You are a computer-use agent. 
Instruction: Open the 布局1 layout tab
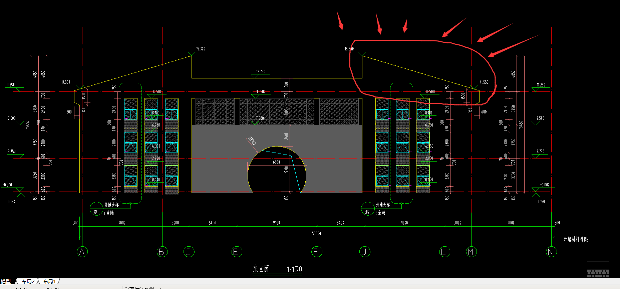[49, 282]
